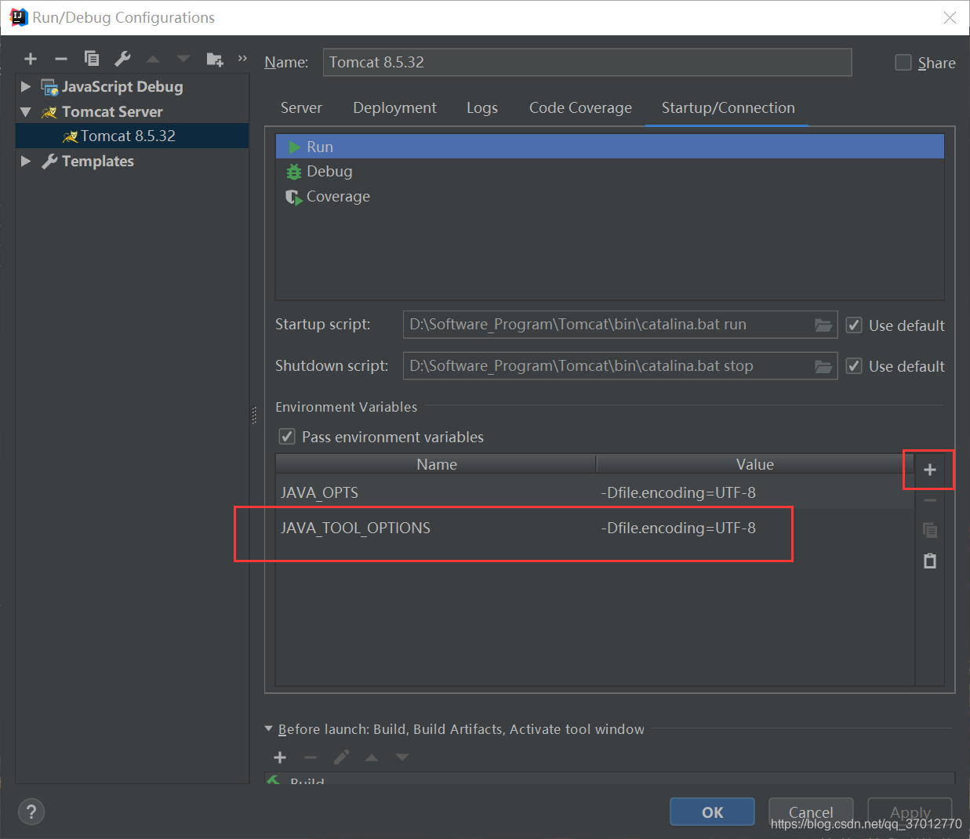Screen dimensions: 970x839
Task: Add a new environment variable
Action: pyautogui.click(x=930, y=470)
